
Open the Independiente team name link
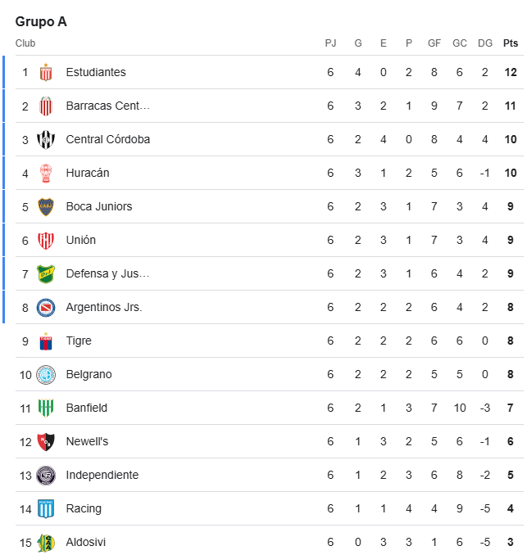(102, 475)
